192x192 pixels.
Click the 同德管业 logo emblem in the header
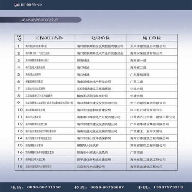pos(17,5)
